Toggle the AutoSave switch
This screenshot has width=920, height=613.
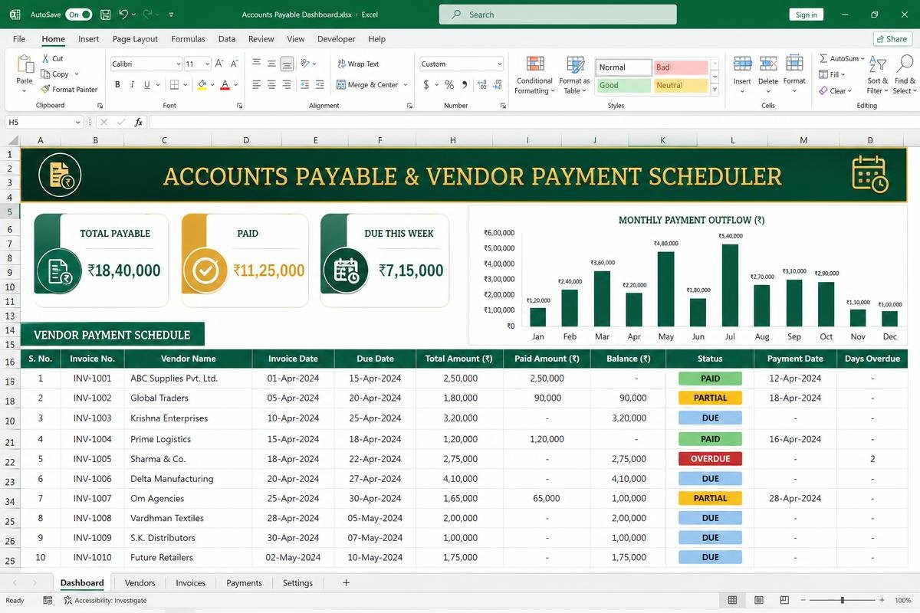click(79, 15)
